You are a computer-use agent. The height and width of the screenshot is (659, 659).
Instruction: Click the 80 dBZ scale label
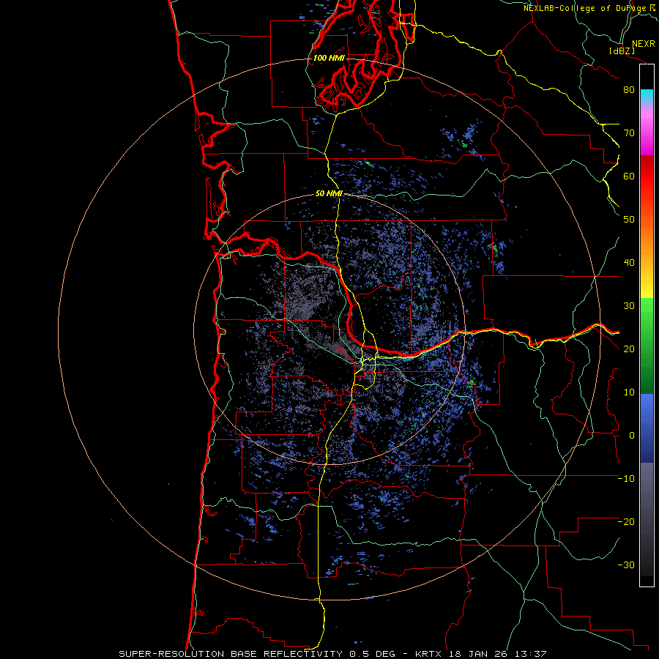[629, 90]
